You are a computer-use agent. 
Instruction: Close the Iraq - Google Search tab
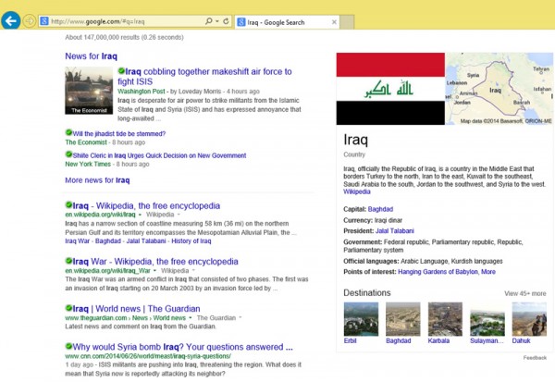click(x=334, y=22)
